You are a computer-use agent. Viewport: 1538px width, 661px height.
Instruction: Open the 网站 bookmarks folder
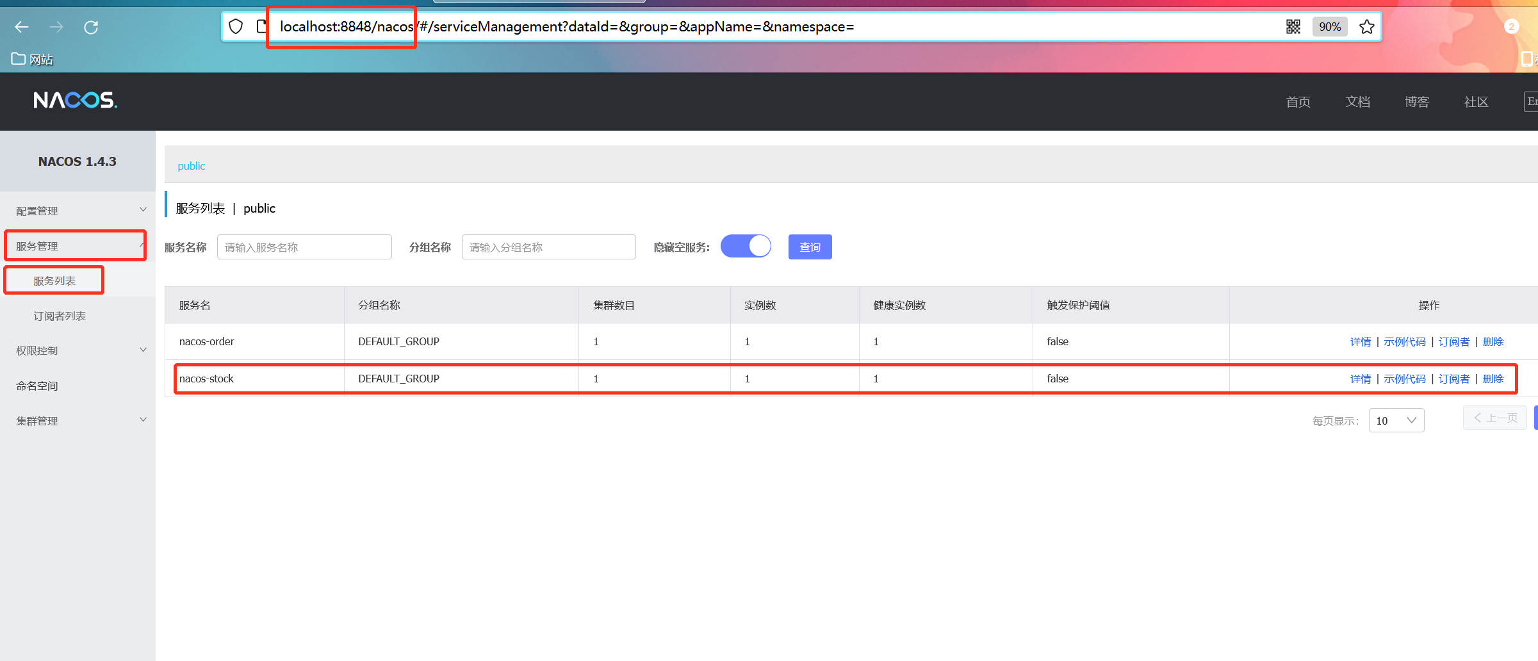(x=32, y=60)
